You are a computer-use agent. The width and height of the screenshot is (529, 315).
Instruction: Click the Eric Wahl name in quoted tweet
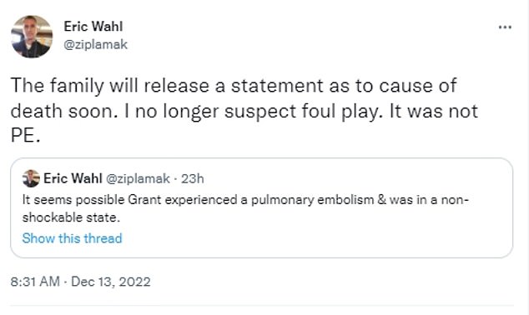(x=73, y=178)
